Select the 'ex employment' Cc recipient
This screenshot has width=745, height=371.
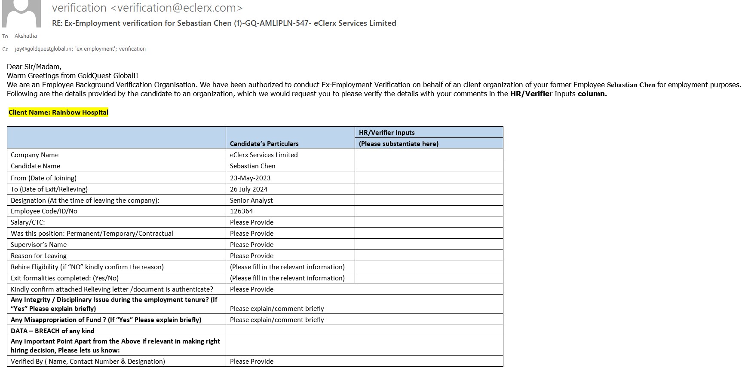(95, 49)
